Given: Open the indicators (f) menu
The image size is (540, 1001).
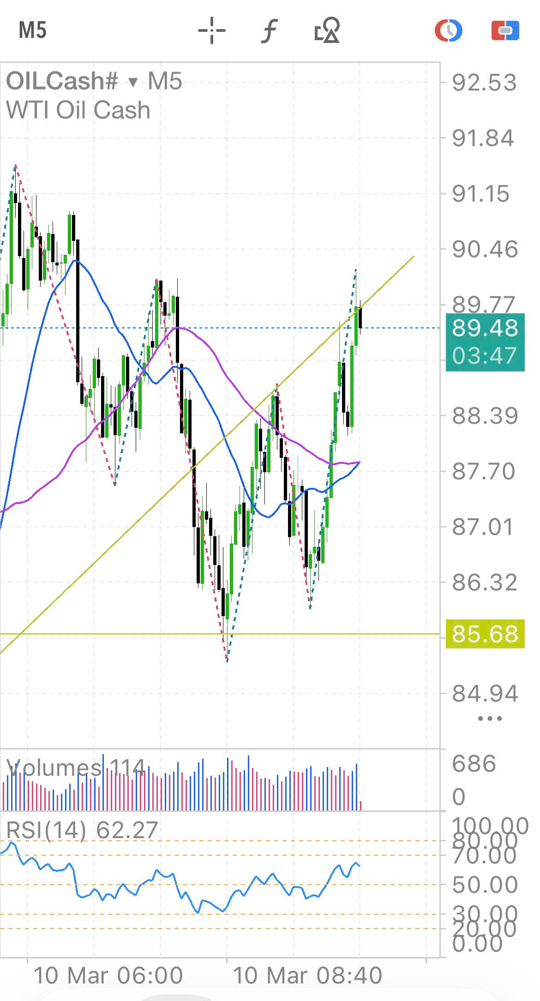Looking at the screenshot, I should (270, 30).
